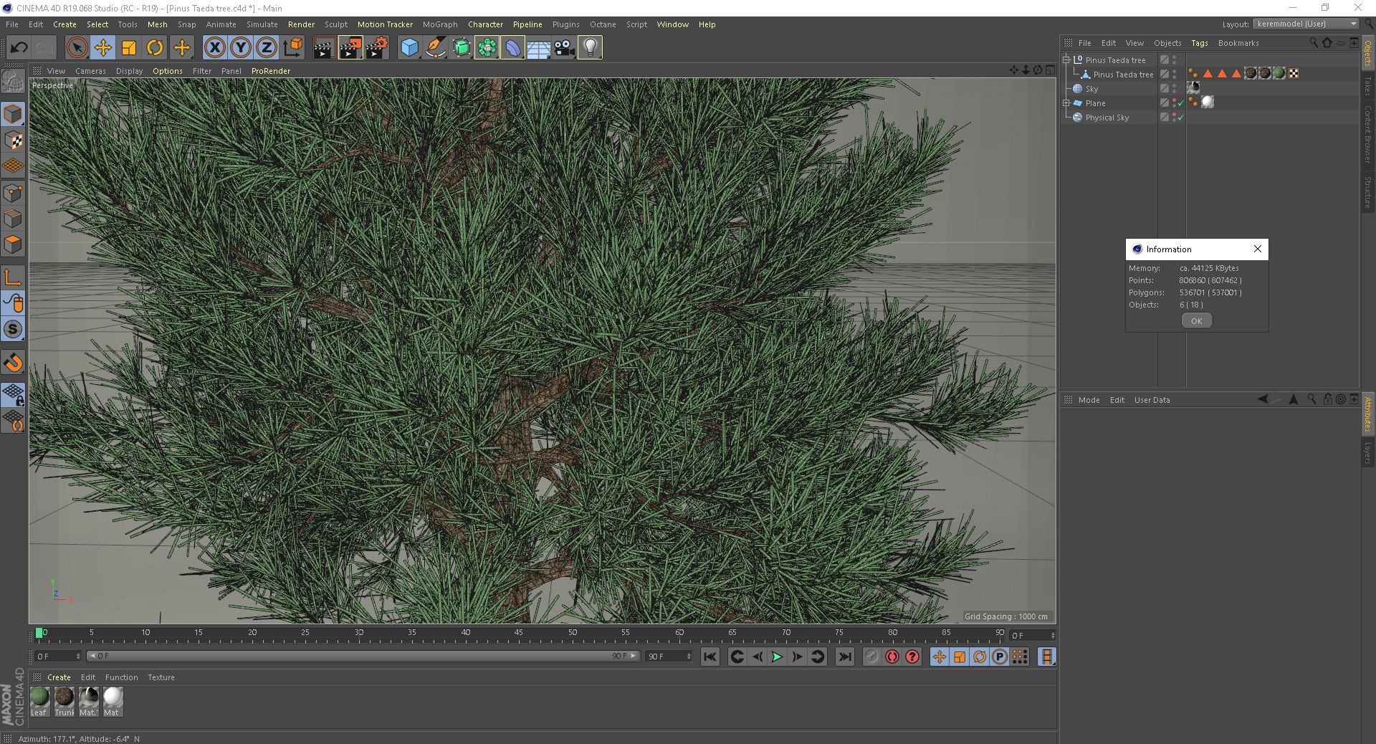This screenshot has height=744, width=1376.
Task: Open the ProRender viewport menu
Action: (x=271, y=71)
